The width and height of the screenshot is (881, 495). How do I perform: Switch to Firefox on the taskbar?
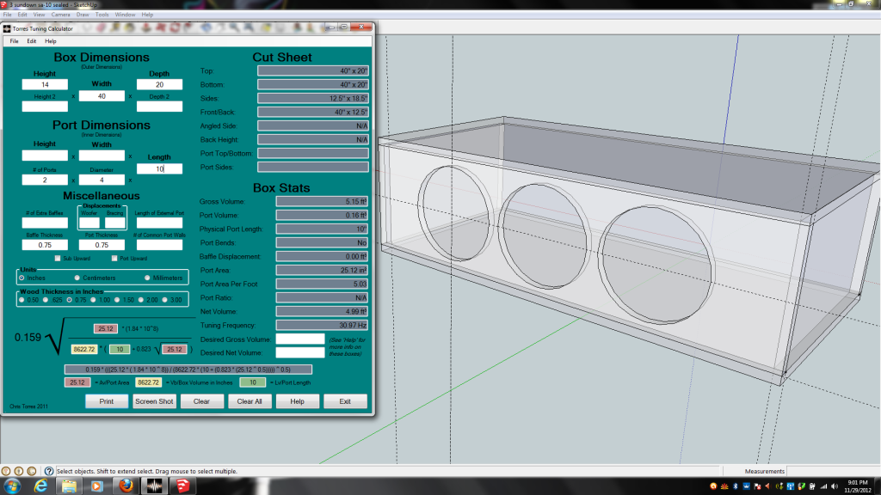coord(126,486)
